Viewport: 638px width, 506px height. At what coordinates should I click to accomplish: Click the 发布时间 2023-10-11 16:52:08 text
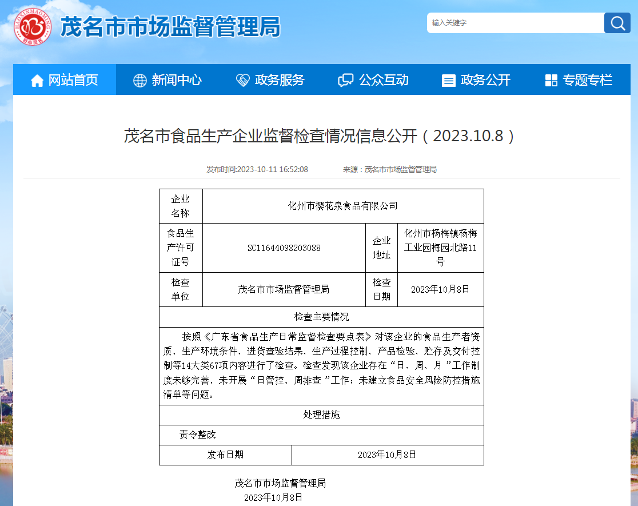[257, 169]
